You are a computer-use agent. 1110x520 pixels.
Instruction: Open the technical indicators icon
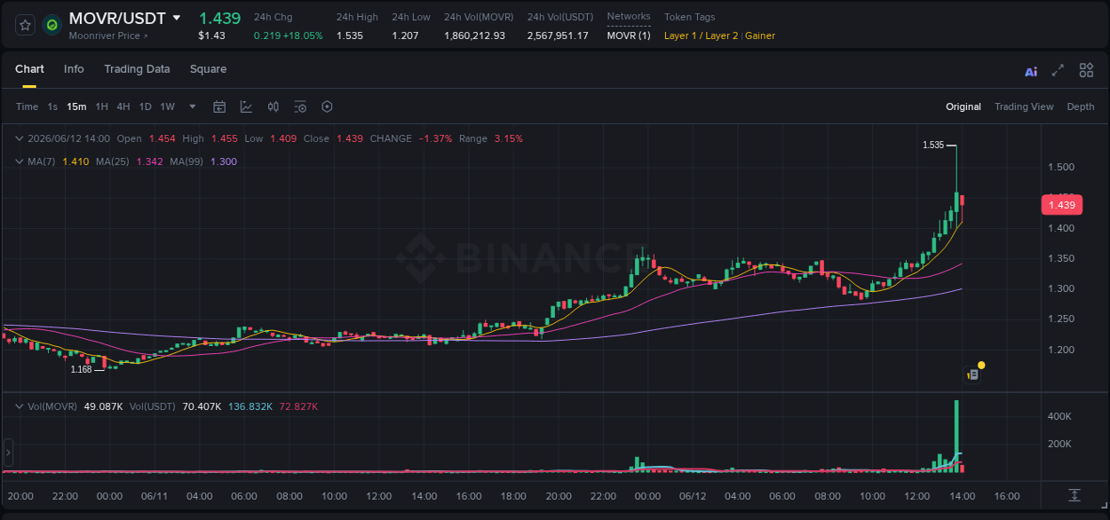246,106
